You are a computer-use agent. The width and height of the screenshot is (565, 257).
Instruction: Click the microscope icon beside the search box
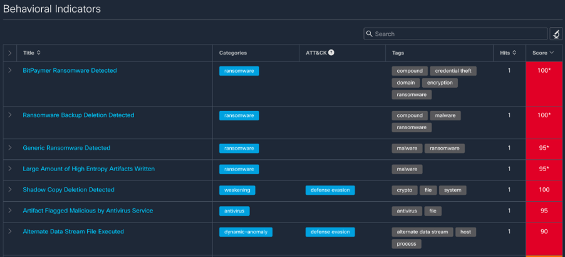556,34
